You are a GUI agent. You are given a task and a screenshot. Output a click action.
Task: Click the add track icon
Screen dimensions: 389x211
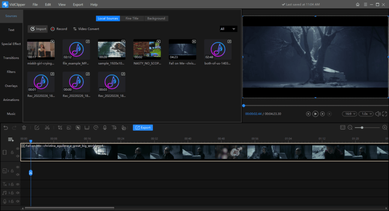click(x=11, y=140)
